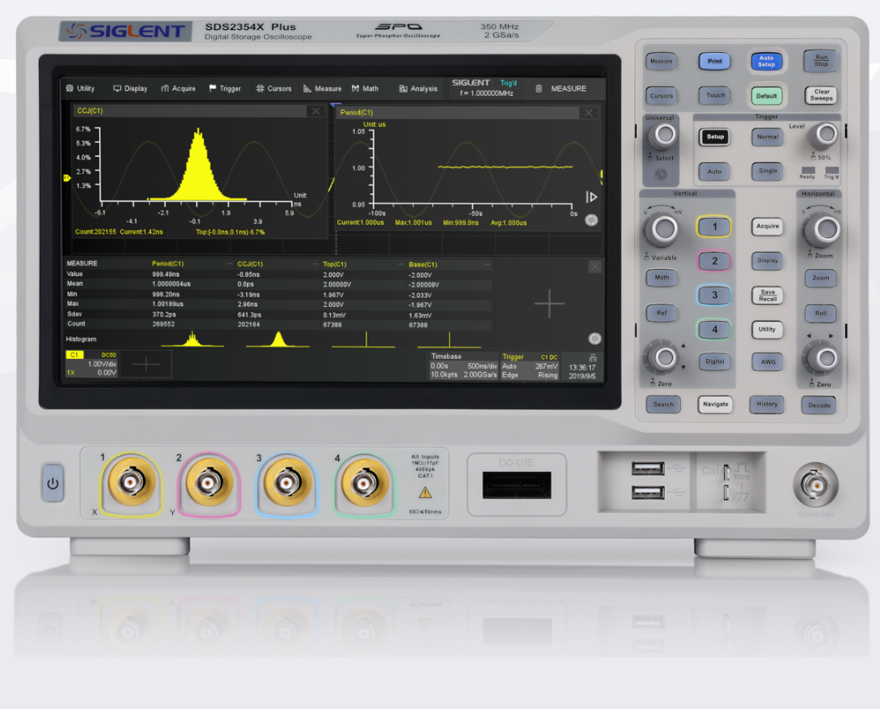This screenshot has height=709, width=880.
Task: Click round icon beside Histogram row
Action: coord(595,338)
